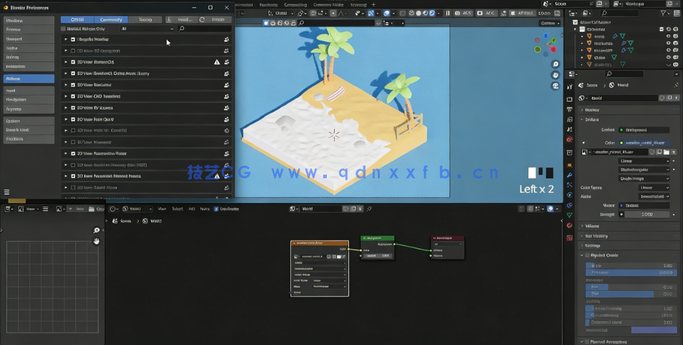The height and width of the screenshot is (345, 683).
Task: Open the Texture properties tab
Action: coord(569,238)
